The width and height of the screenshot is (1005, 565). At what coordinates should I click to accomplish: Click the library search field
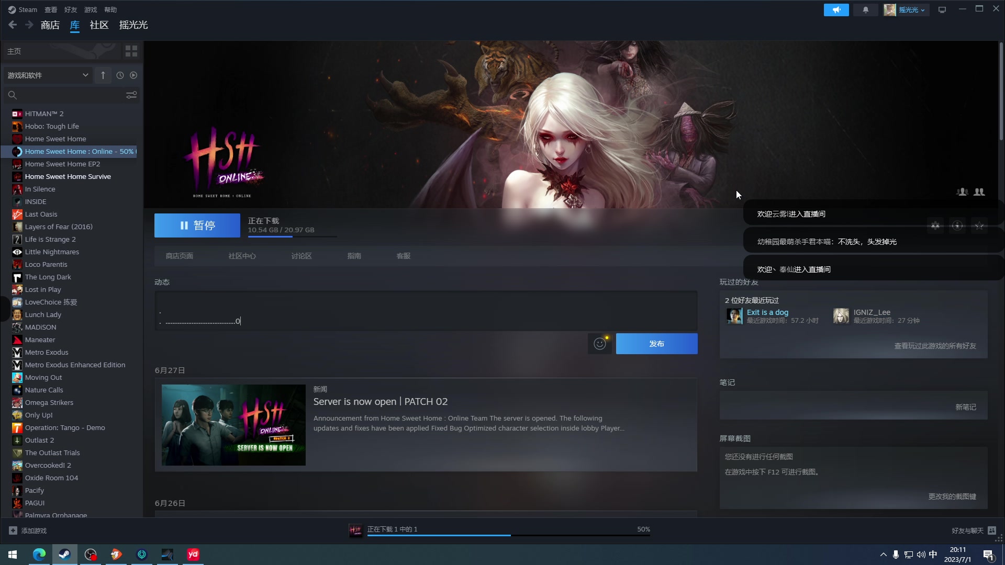(x=72, y=95)
